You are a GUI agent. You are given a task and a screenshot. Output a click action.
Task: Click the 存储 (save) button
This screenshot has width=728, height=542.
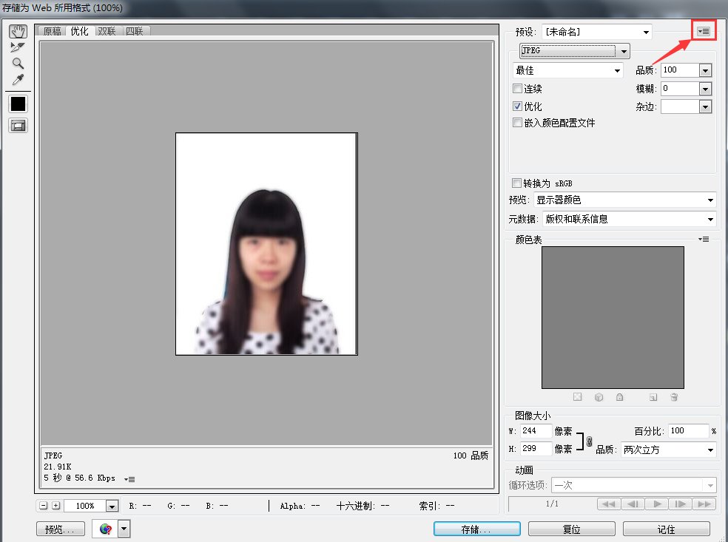pyautogui.click(x=476, y=529)
